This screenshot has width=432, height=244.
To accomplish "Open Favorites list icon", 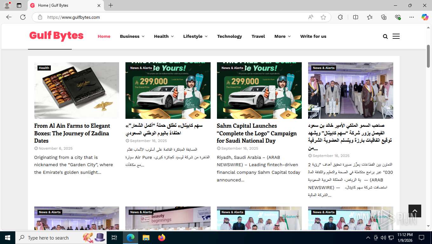I will (x=370, y=17).
